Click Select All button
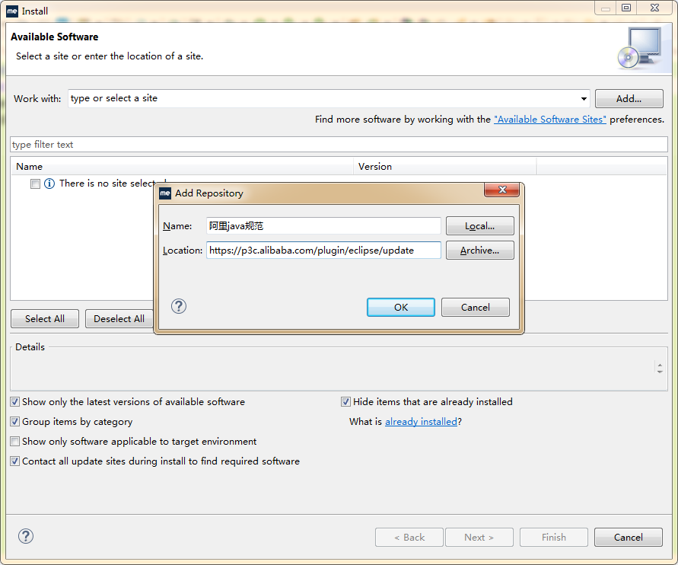This screenshot has height=565, width=678. click(45, 319)
